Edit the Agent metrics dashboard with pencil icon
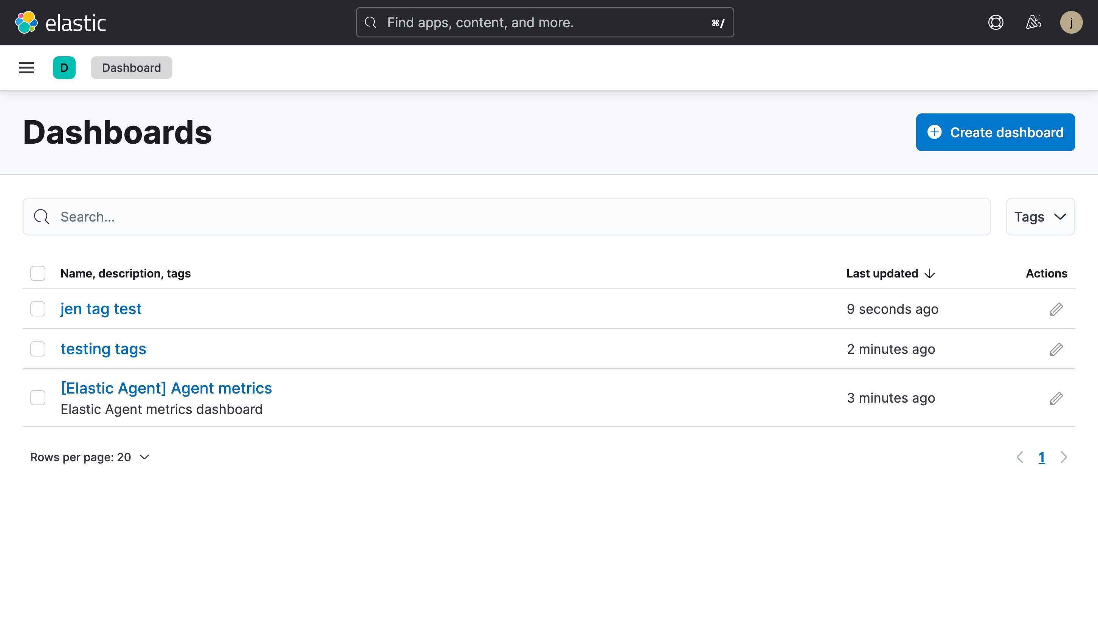Viewport: 1098px width, 620px height. pyautogui.click(x=1056, y=398)
